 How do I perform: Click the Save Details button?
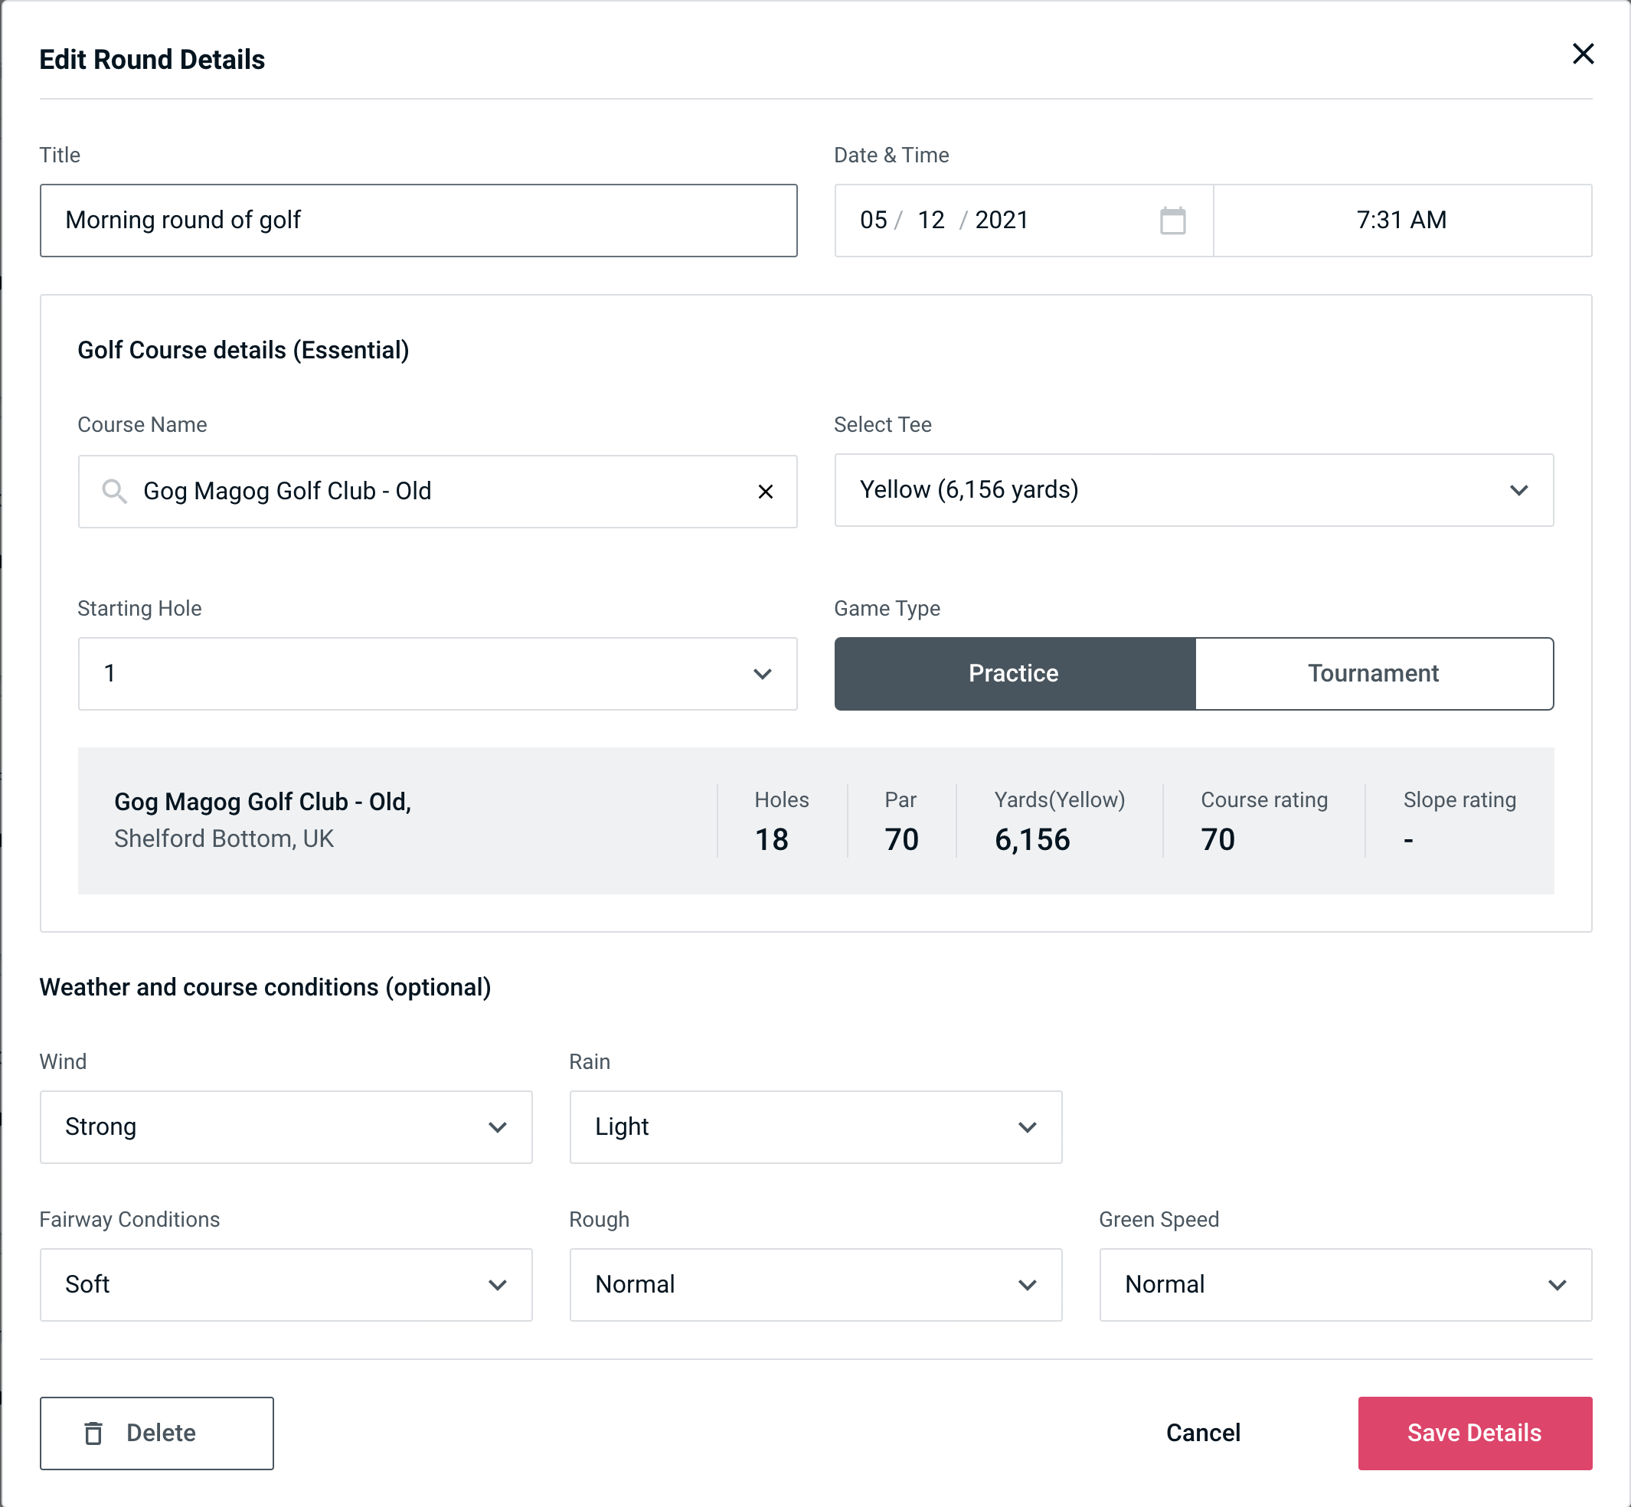(x=1473, y=1432)
